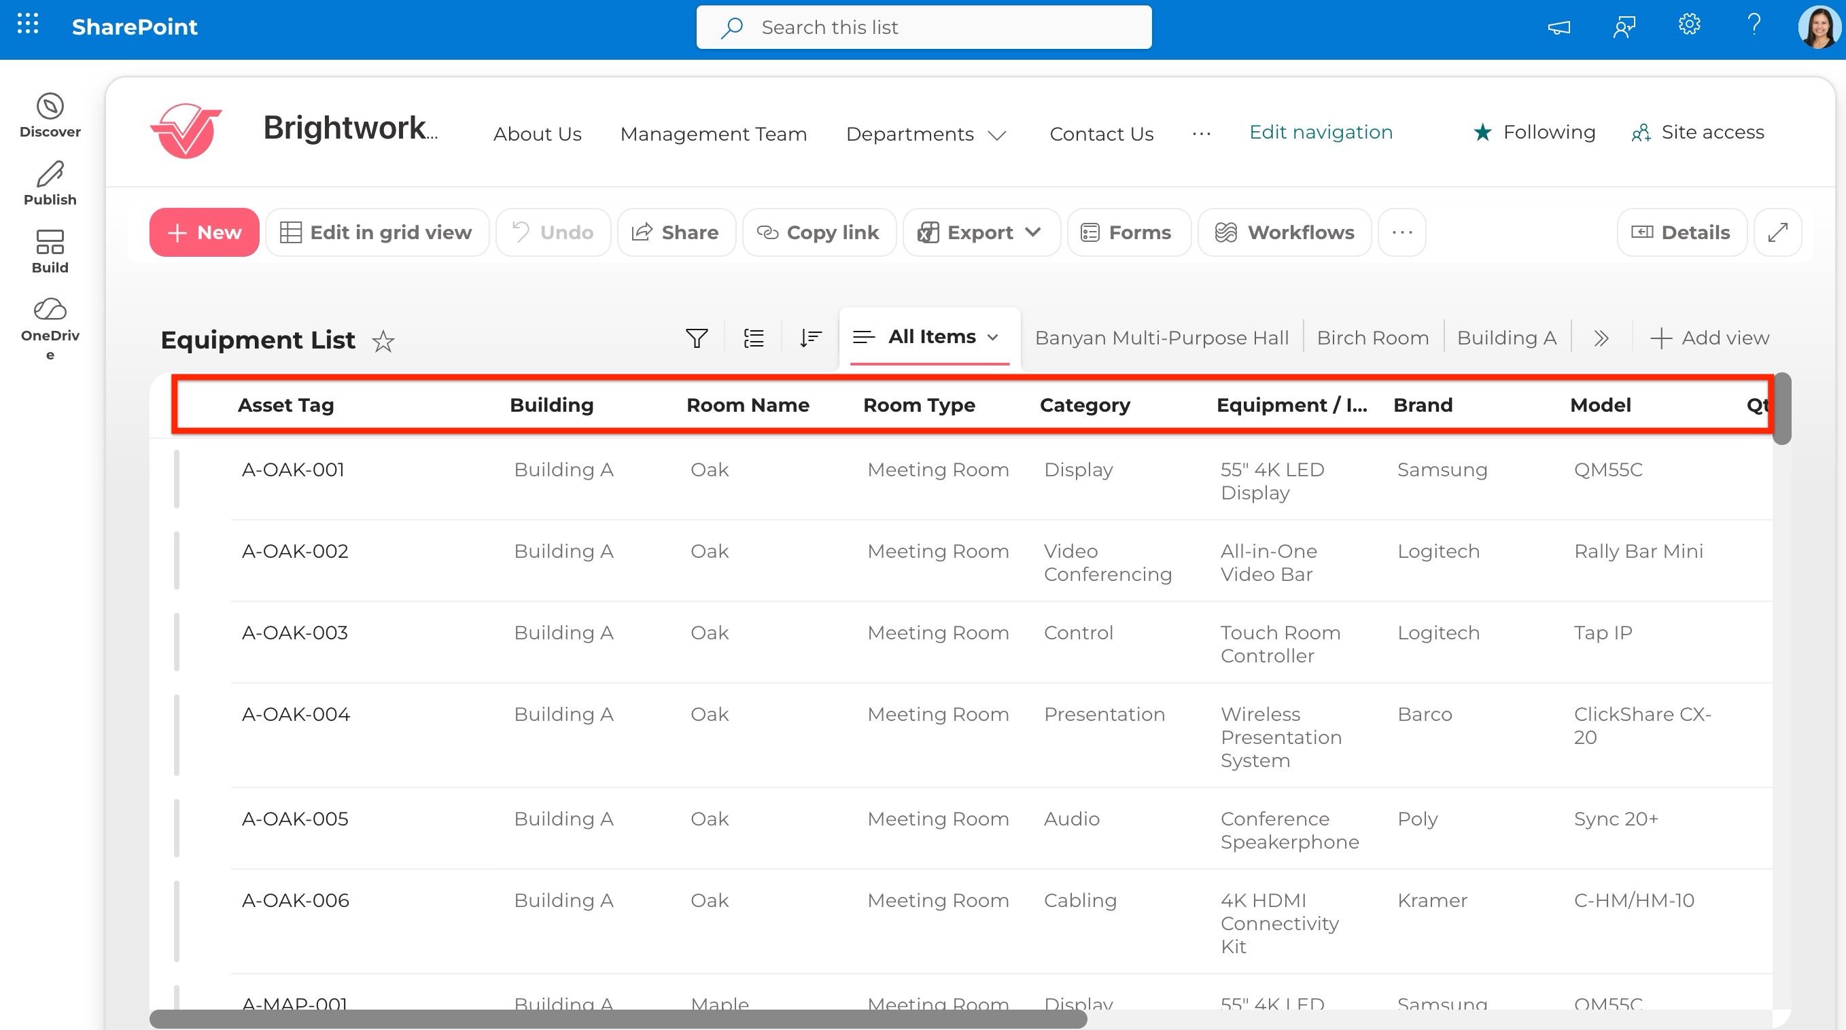Open the user profile avatar

[1818, 27]
